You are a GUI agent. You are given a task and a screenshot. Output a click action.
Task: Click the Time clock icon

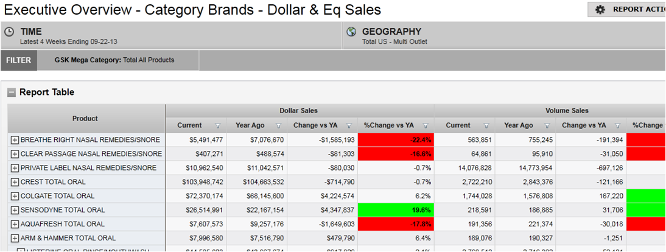[10, 32]
